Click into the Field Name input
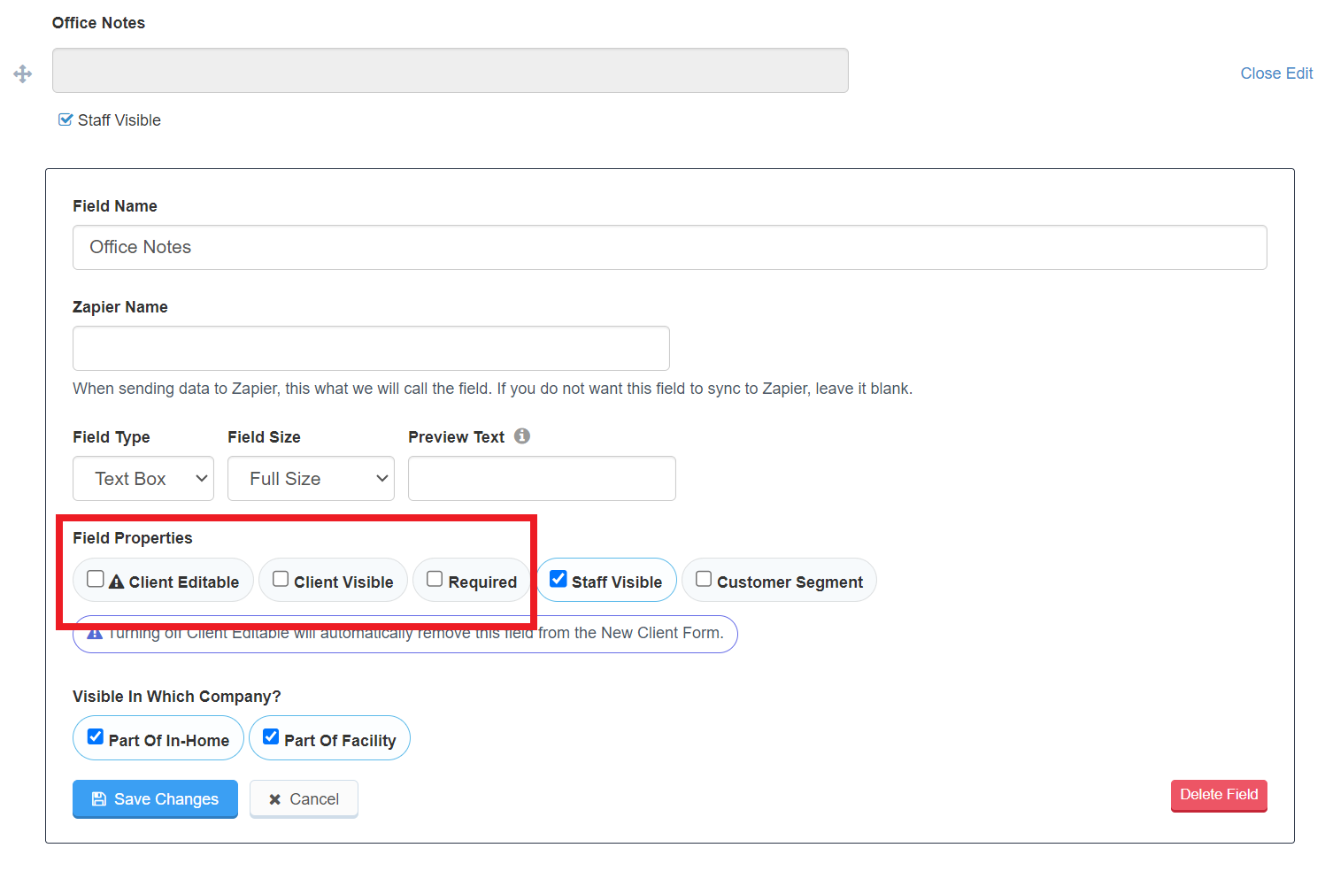1325x871 pixels. (x=670, y=247)
